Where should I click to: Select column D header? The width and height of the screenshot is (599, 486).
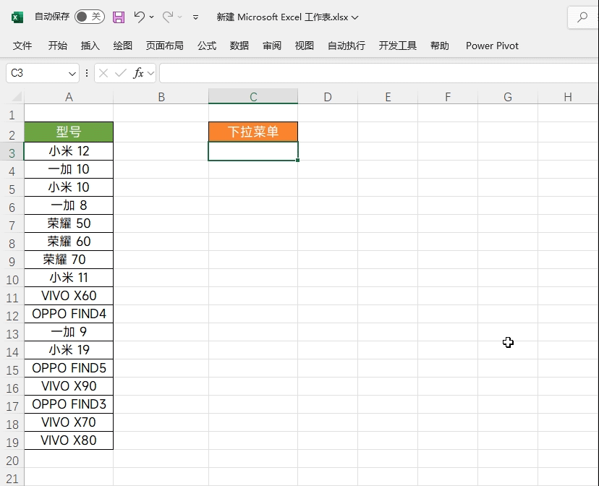(328, 97)
